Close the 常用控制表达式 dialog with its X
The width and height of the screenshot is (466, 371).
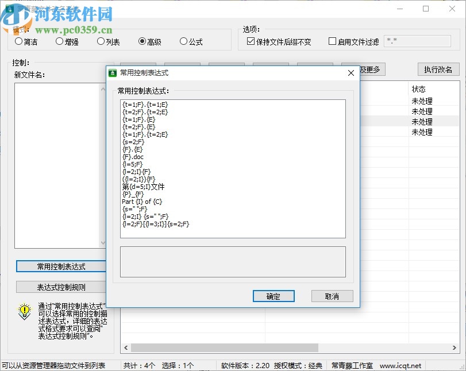tap(351, 73)
